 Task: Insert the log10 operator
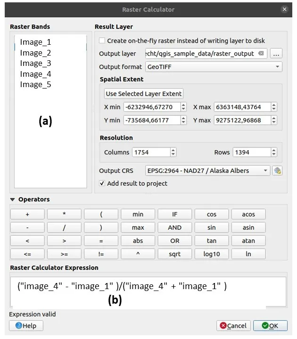click(x=212, y=254)
